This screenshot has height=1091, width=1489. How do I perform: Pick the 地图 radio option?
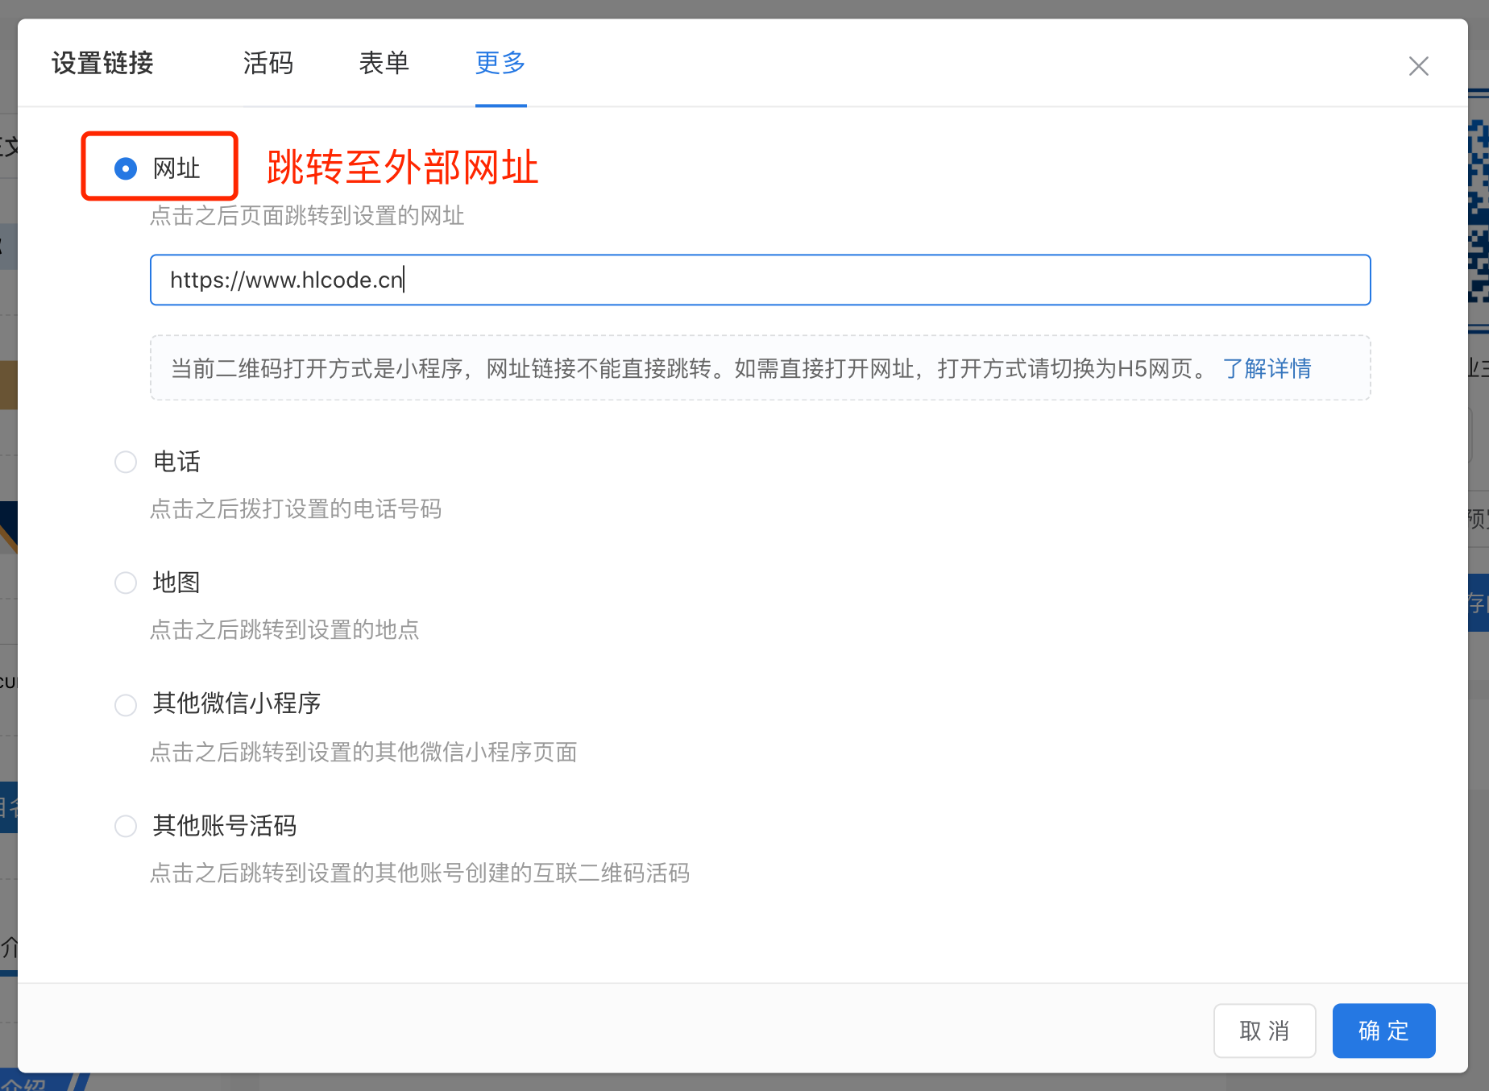(126, 583)
